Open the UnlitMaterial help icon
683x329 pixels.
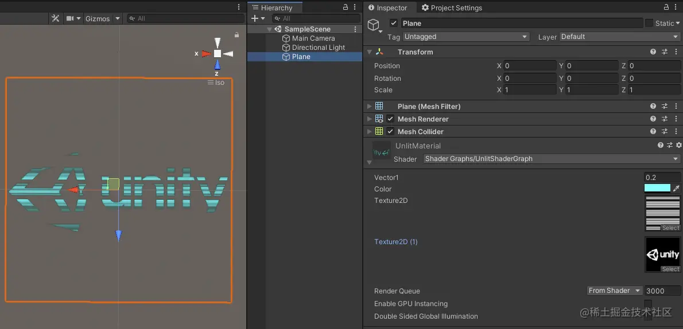point(661,146)
